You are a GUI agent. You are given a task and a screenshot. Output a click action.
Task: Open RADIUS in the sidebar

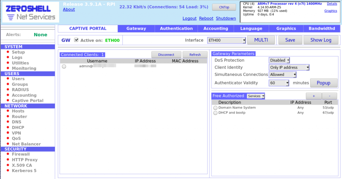(20, 89)
